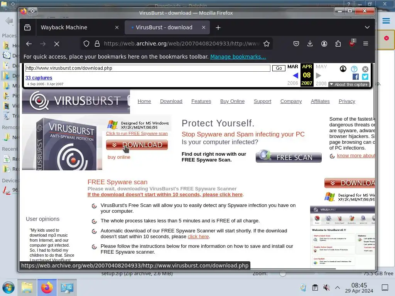395x296 pixels.
Task: Click the red DOWNLOAD button at right edge
Action: 349,183
